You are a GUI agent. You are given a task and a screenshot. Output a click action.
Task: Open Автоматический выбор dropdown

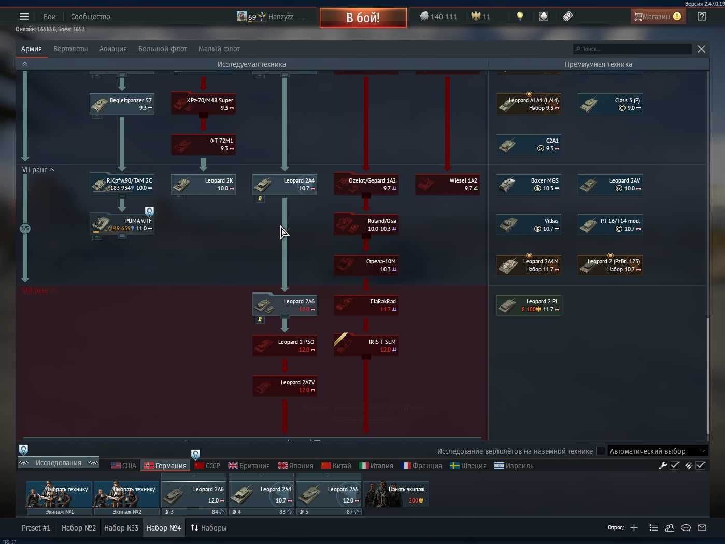pos(658,451)
